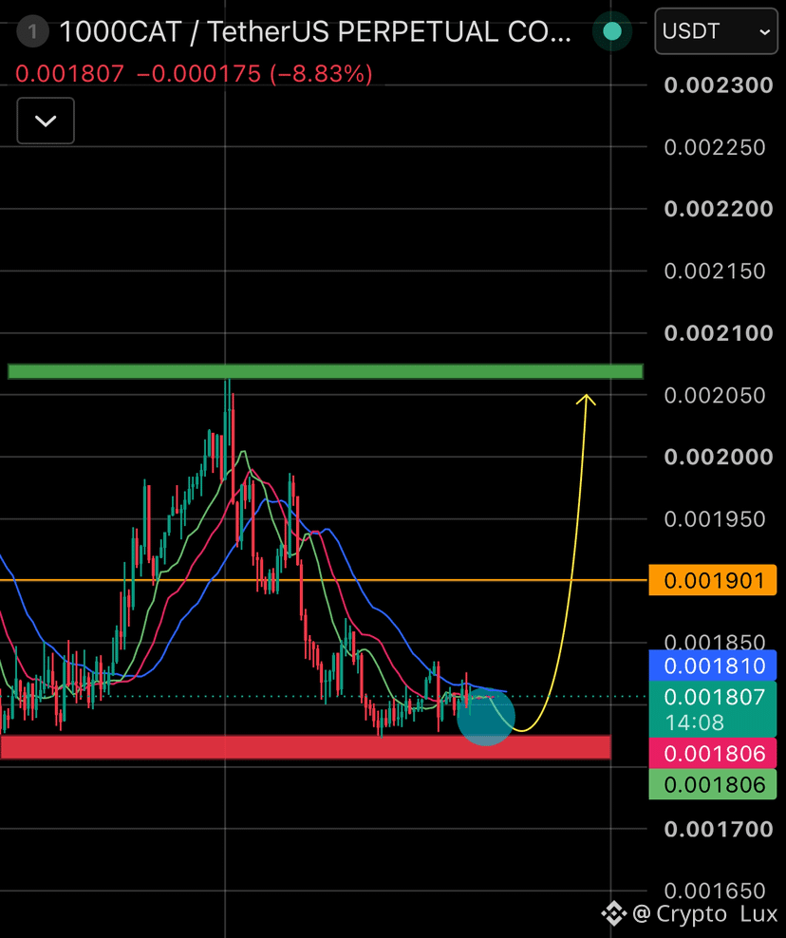Screen dimensions: 786x938
Task: Click the 0.002200 price axis tick
Action: pyautogui.click(x=719, y=209)
